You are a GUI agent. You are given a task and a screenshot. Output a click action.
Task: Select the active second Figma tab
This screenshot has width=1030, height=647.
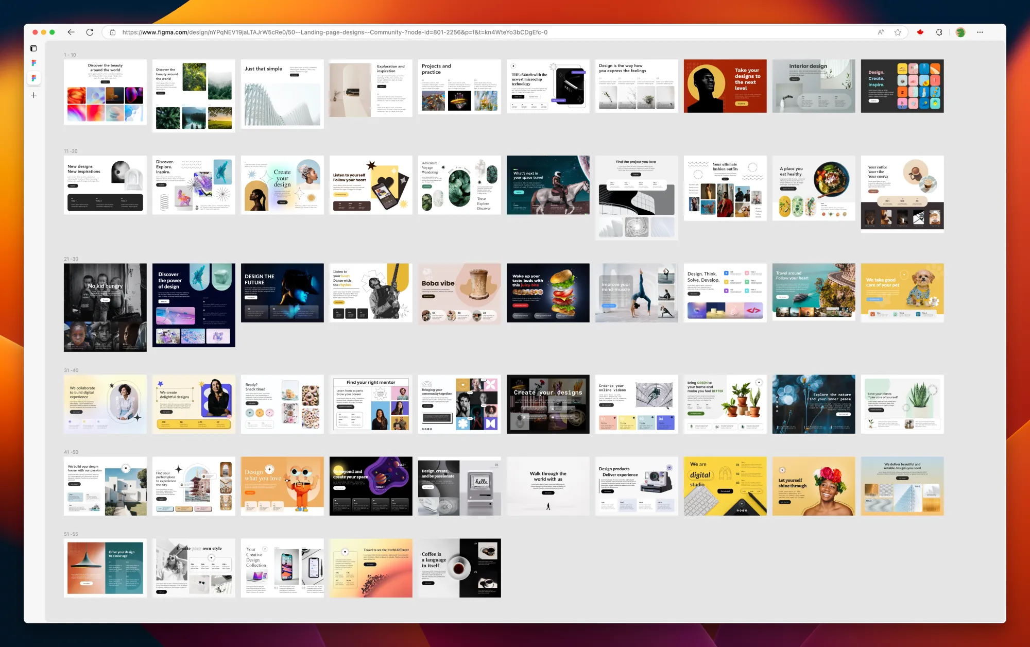33,78
